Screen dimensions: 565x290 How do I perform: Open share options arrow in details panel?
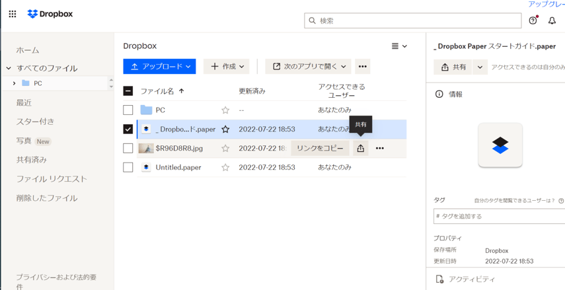(480, 67)
